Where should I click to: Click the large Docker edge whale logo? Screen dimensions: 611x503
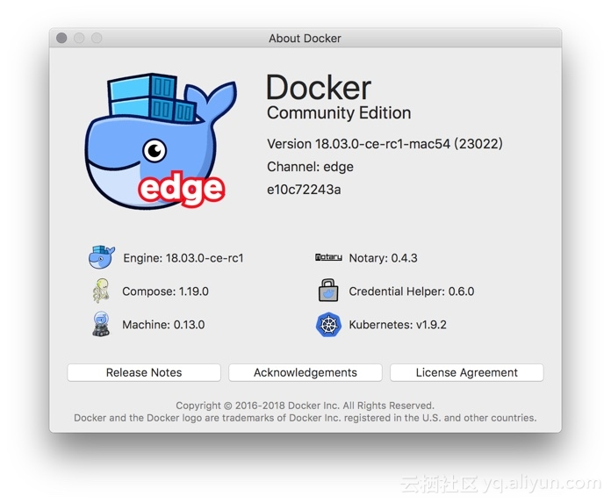point(161,140)
